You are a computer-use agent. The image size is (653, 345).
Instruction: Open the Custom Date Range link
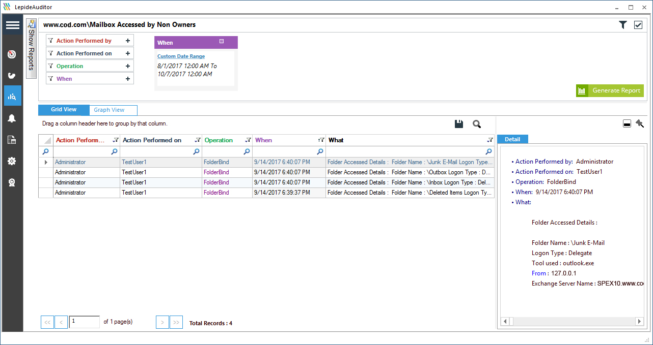181,56
